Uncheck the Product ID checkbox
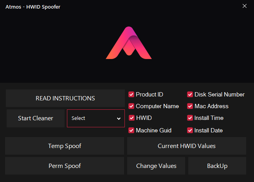The width and height of the screenshot is (254, 182). [132, 95]
